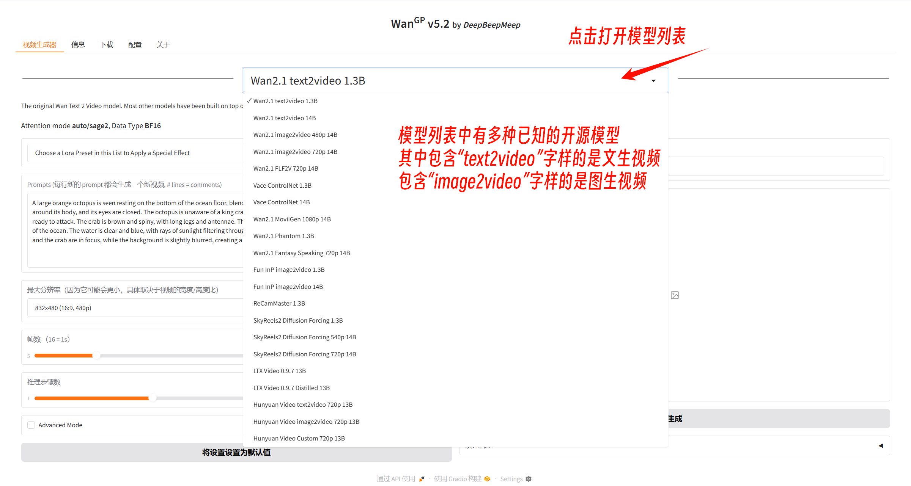Select SkyReels2 Diffusion Forcing 1.3B

coord(455,320)
